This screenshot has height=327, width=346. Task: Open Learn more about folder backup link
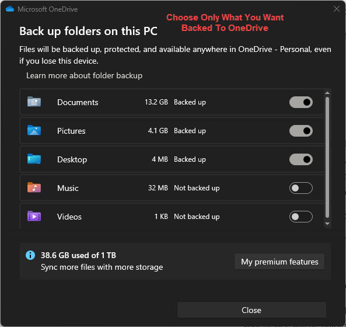point(84,75)
